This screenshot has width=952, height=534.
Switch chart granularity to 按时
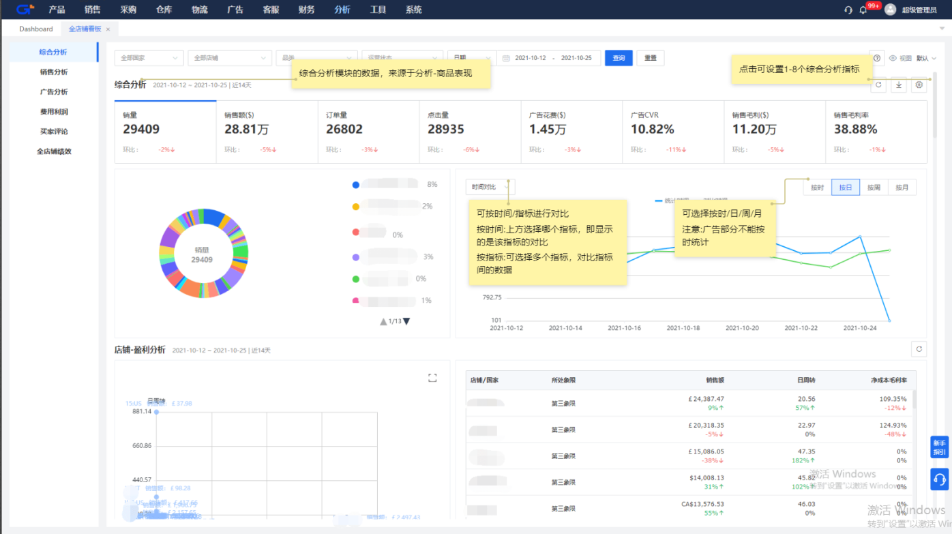tap(817, 188)
